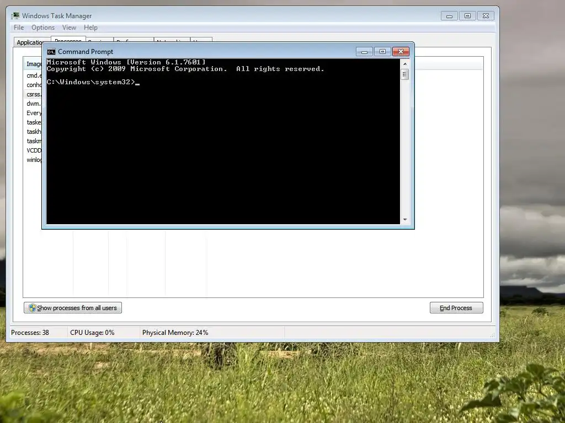Maximize the Command Prompt window
Image resolution: width=565 pixels, height=423 pixels.
(382, 52)
